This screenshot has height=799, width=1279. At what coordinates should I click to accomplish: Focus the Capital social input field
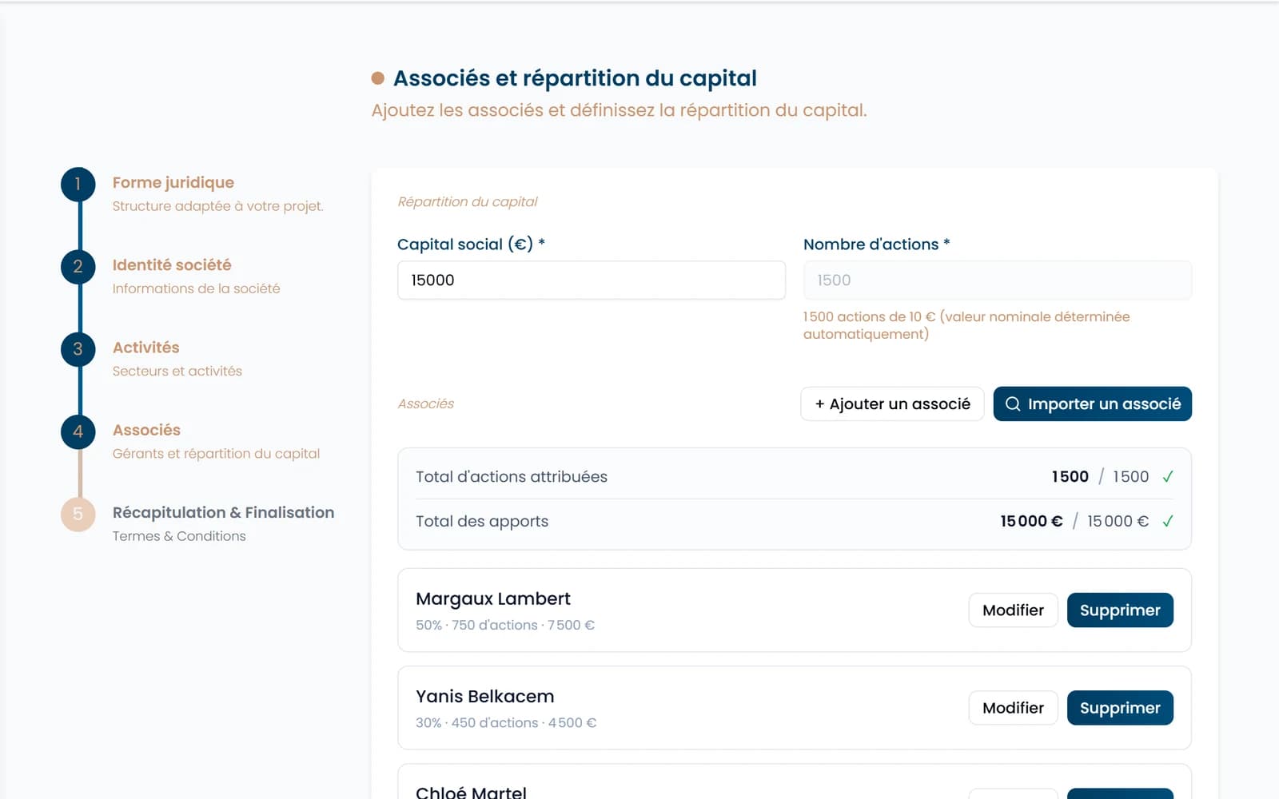(x=592, y=280)
